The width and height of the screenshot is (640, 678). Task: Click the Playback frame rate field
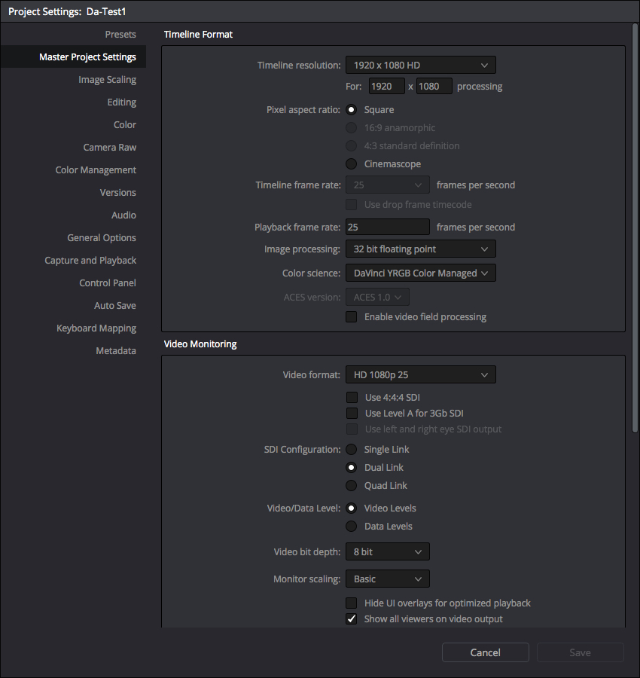387,228
